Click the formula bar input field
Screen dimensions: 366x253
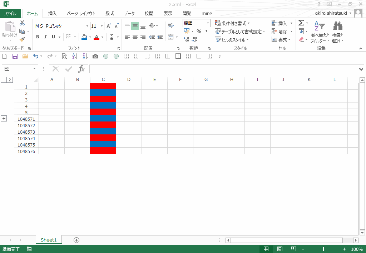click(224, 69)
